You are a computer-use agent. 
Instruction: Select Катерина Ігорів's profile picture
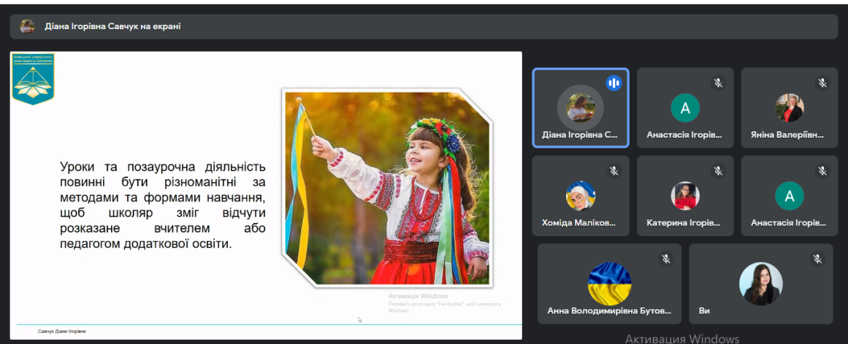[x=685, y=195]
